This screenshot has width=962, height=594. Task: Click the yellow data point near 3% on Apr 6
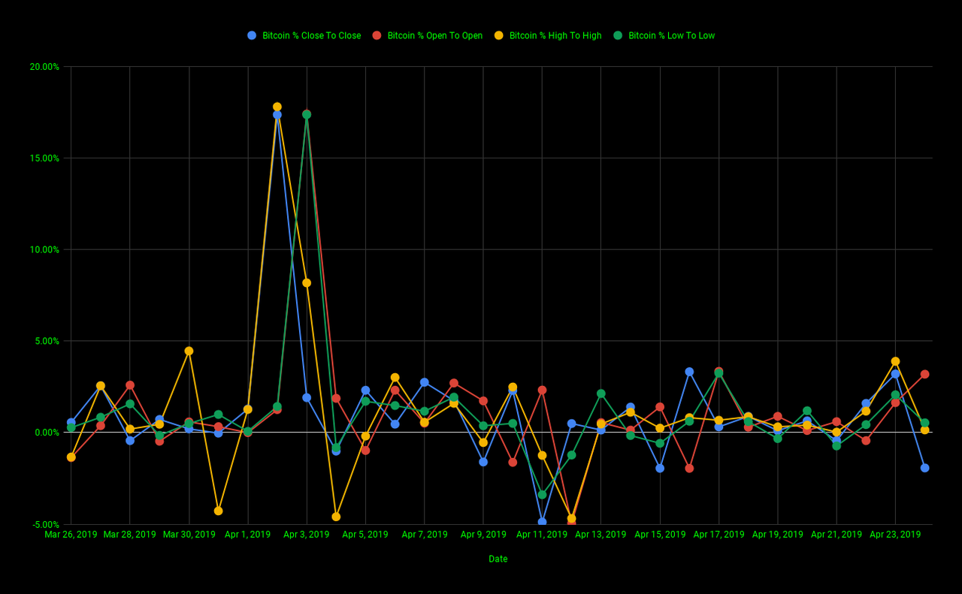(395, 377)
